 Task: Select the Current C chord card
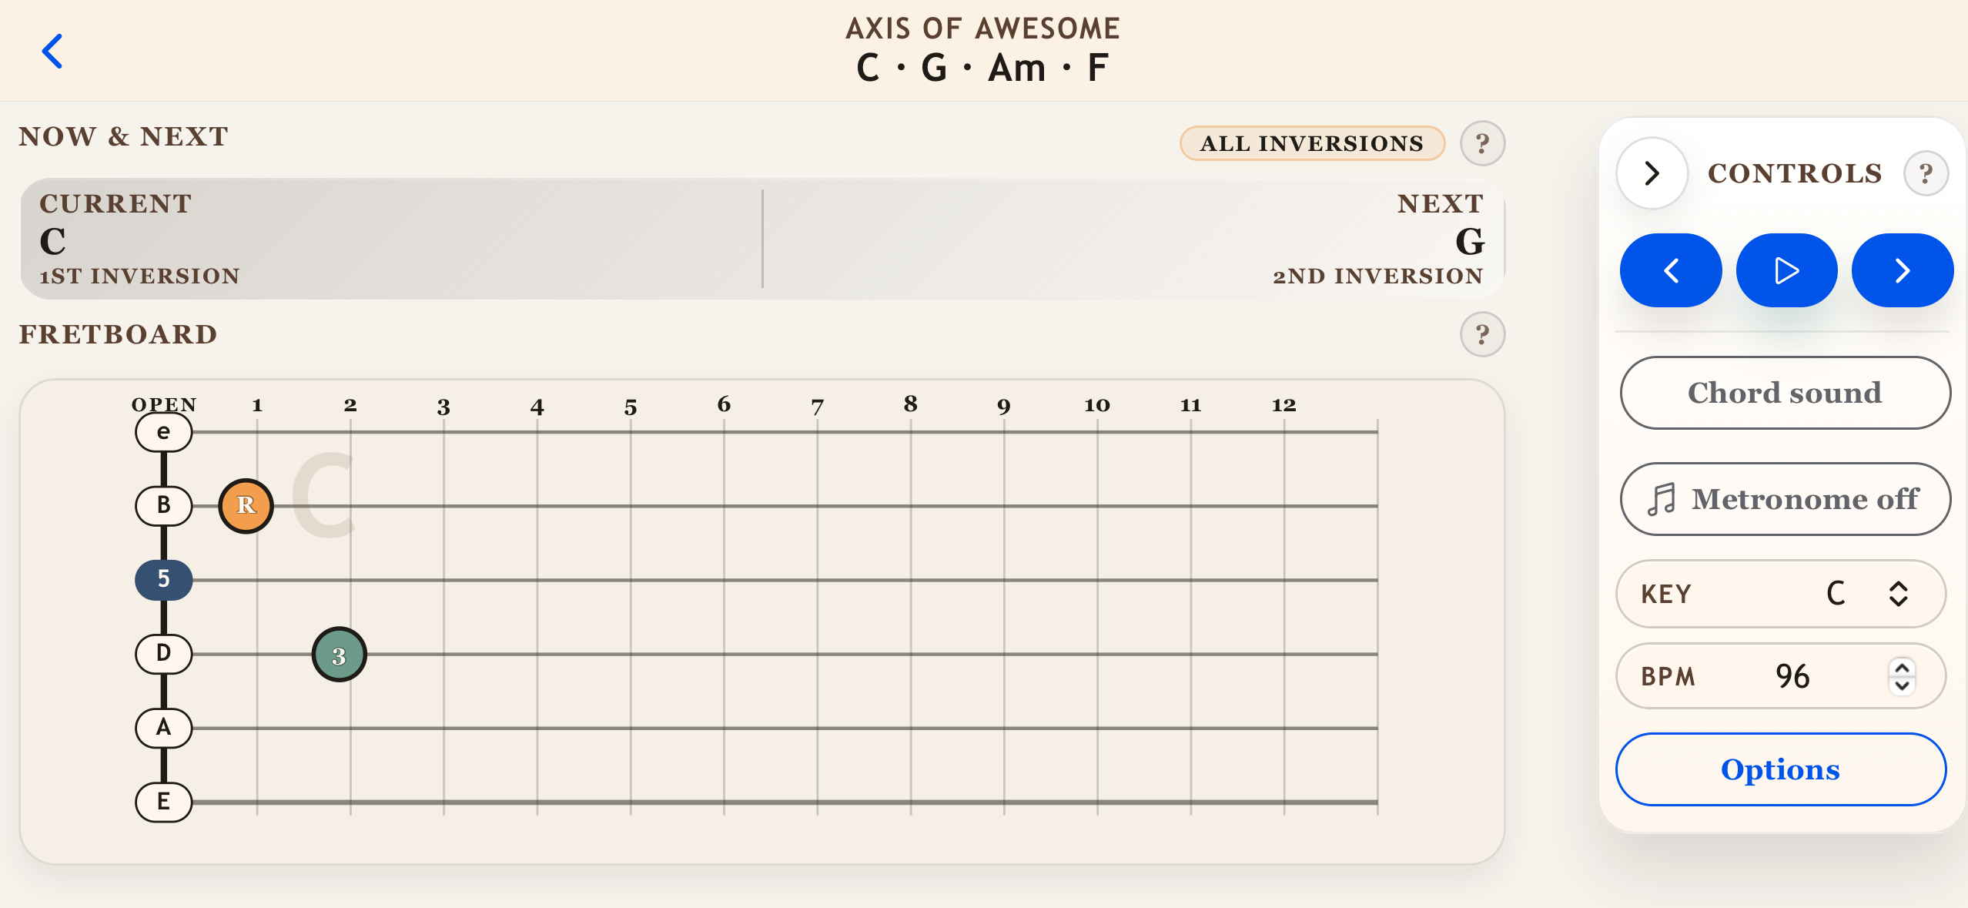coord(391,240)
